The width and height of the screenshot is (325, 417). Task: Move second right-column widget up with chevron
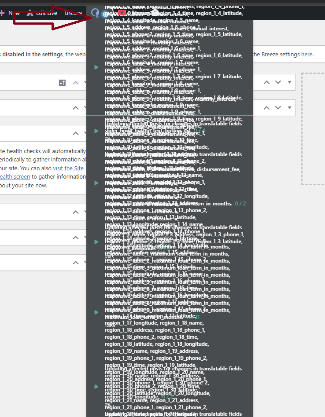(x=266, y=107)
